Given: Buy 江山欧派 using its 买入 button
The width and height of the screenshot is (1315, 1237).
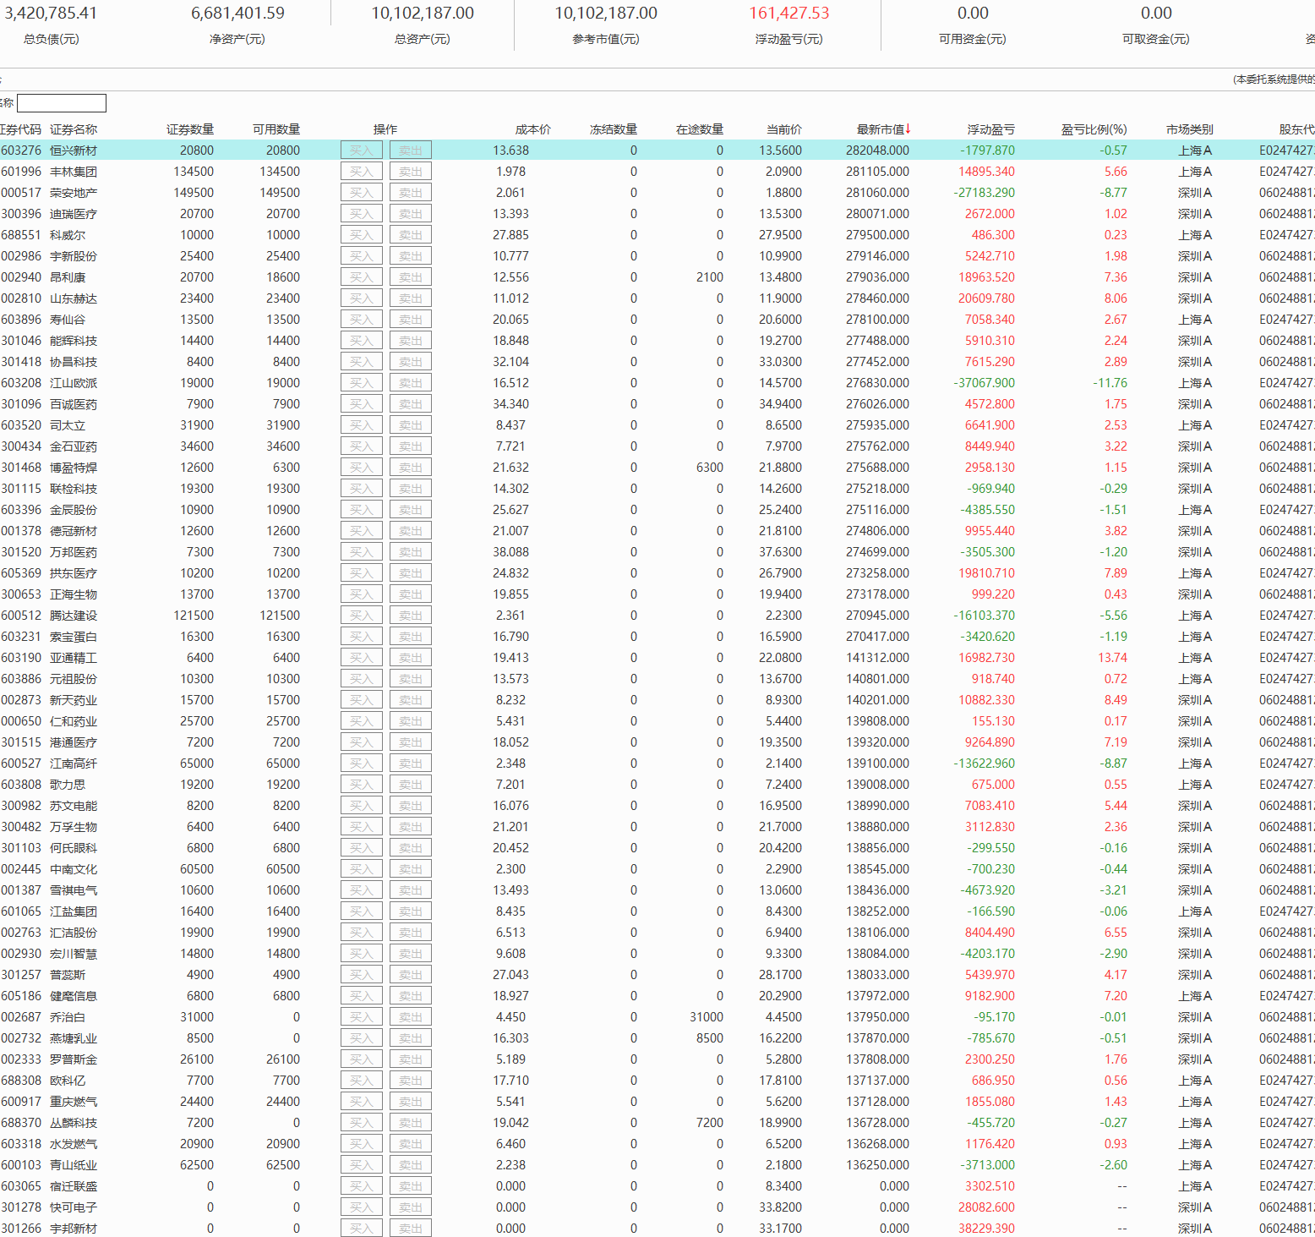Looking at the screenshot, I should click(x=361, y=383).
